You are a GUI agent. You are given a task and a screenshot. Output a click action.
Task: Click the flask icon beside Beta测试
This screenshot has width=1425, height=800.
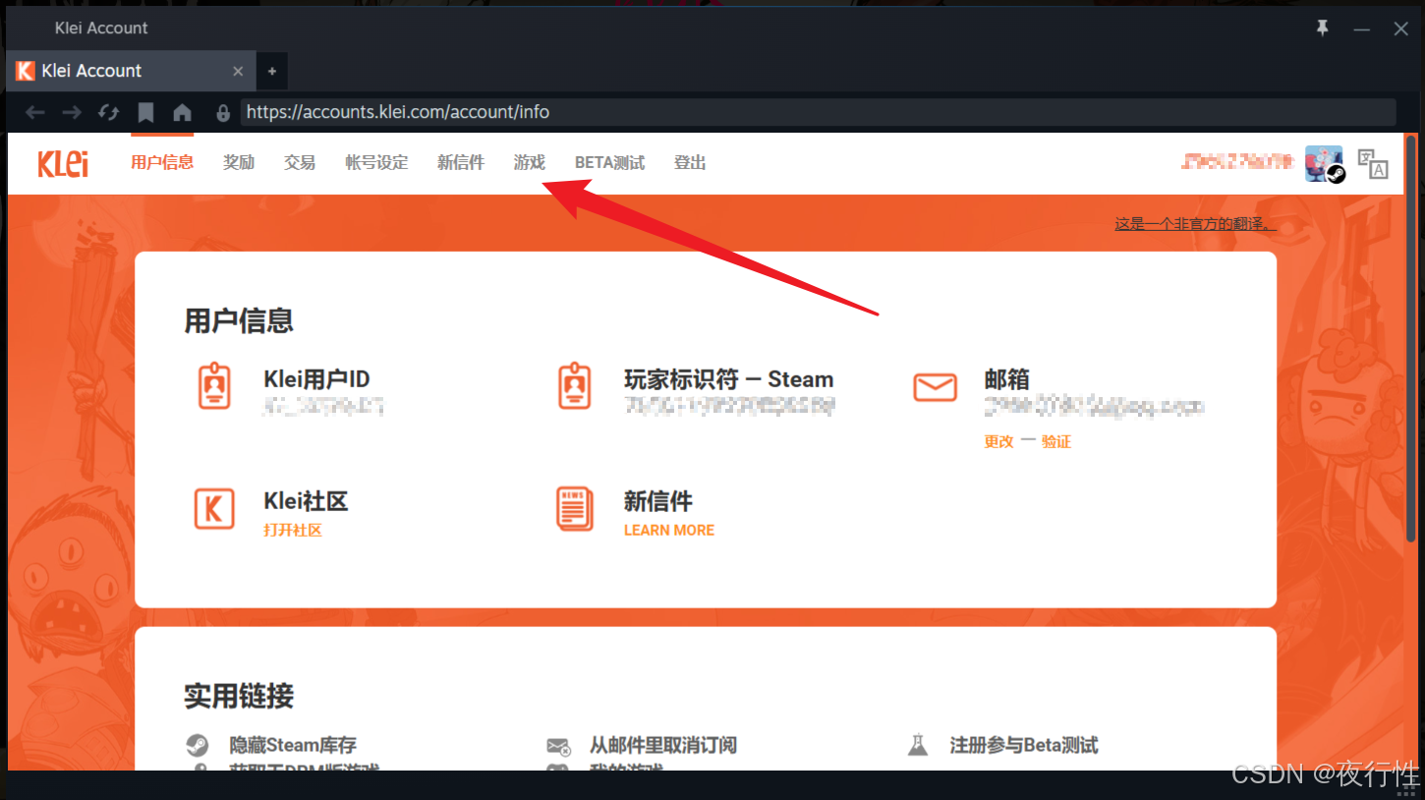coord(918,745)
